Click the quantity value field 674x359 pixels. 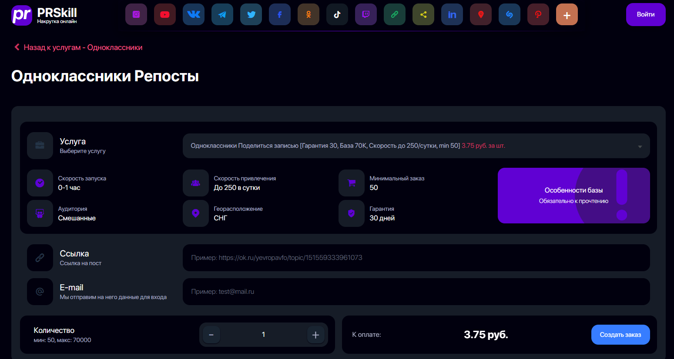coord(264,335)
